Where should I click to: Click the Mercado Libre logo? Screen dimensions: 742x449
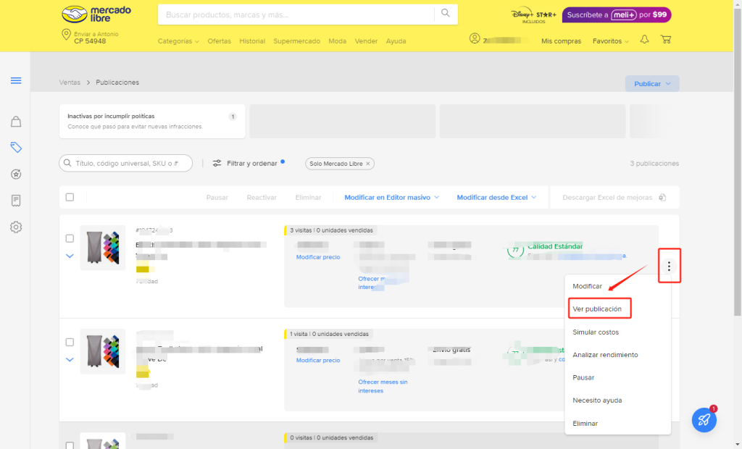tap(96, 14)
